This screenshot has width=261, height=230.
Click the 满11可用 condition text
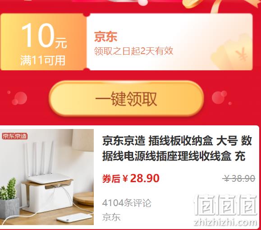(x=43, y=60)
